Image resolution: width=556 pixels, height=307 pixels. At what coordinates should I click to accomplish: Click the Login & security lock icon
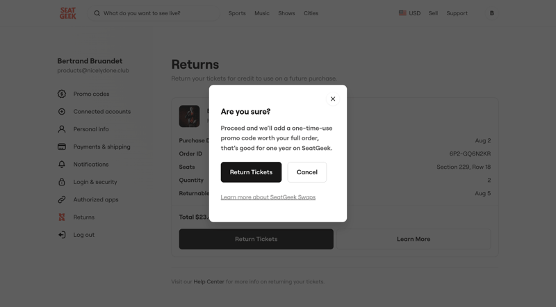pyautogui.click(x=62, y=182)
